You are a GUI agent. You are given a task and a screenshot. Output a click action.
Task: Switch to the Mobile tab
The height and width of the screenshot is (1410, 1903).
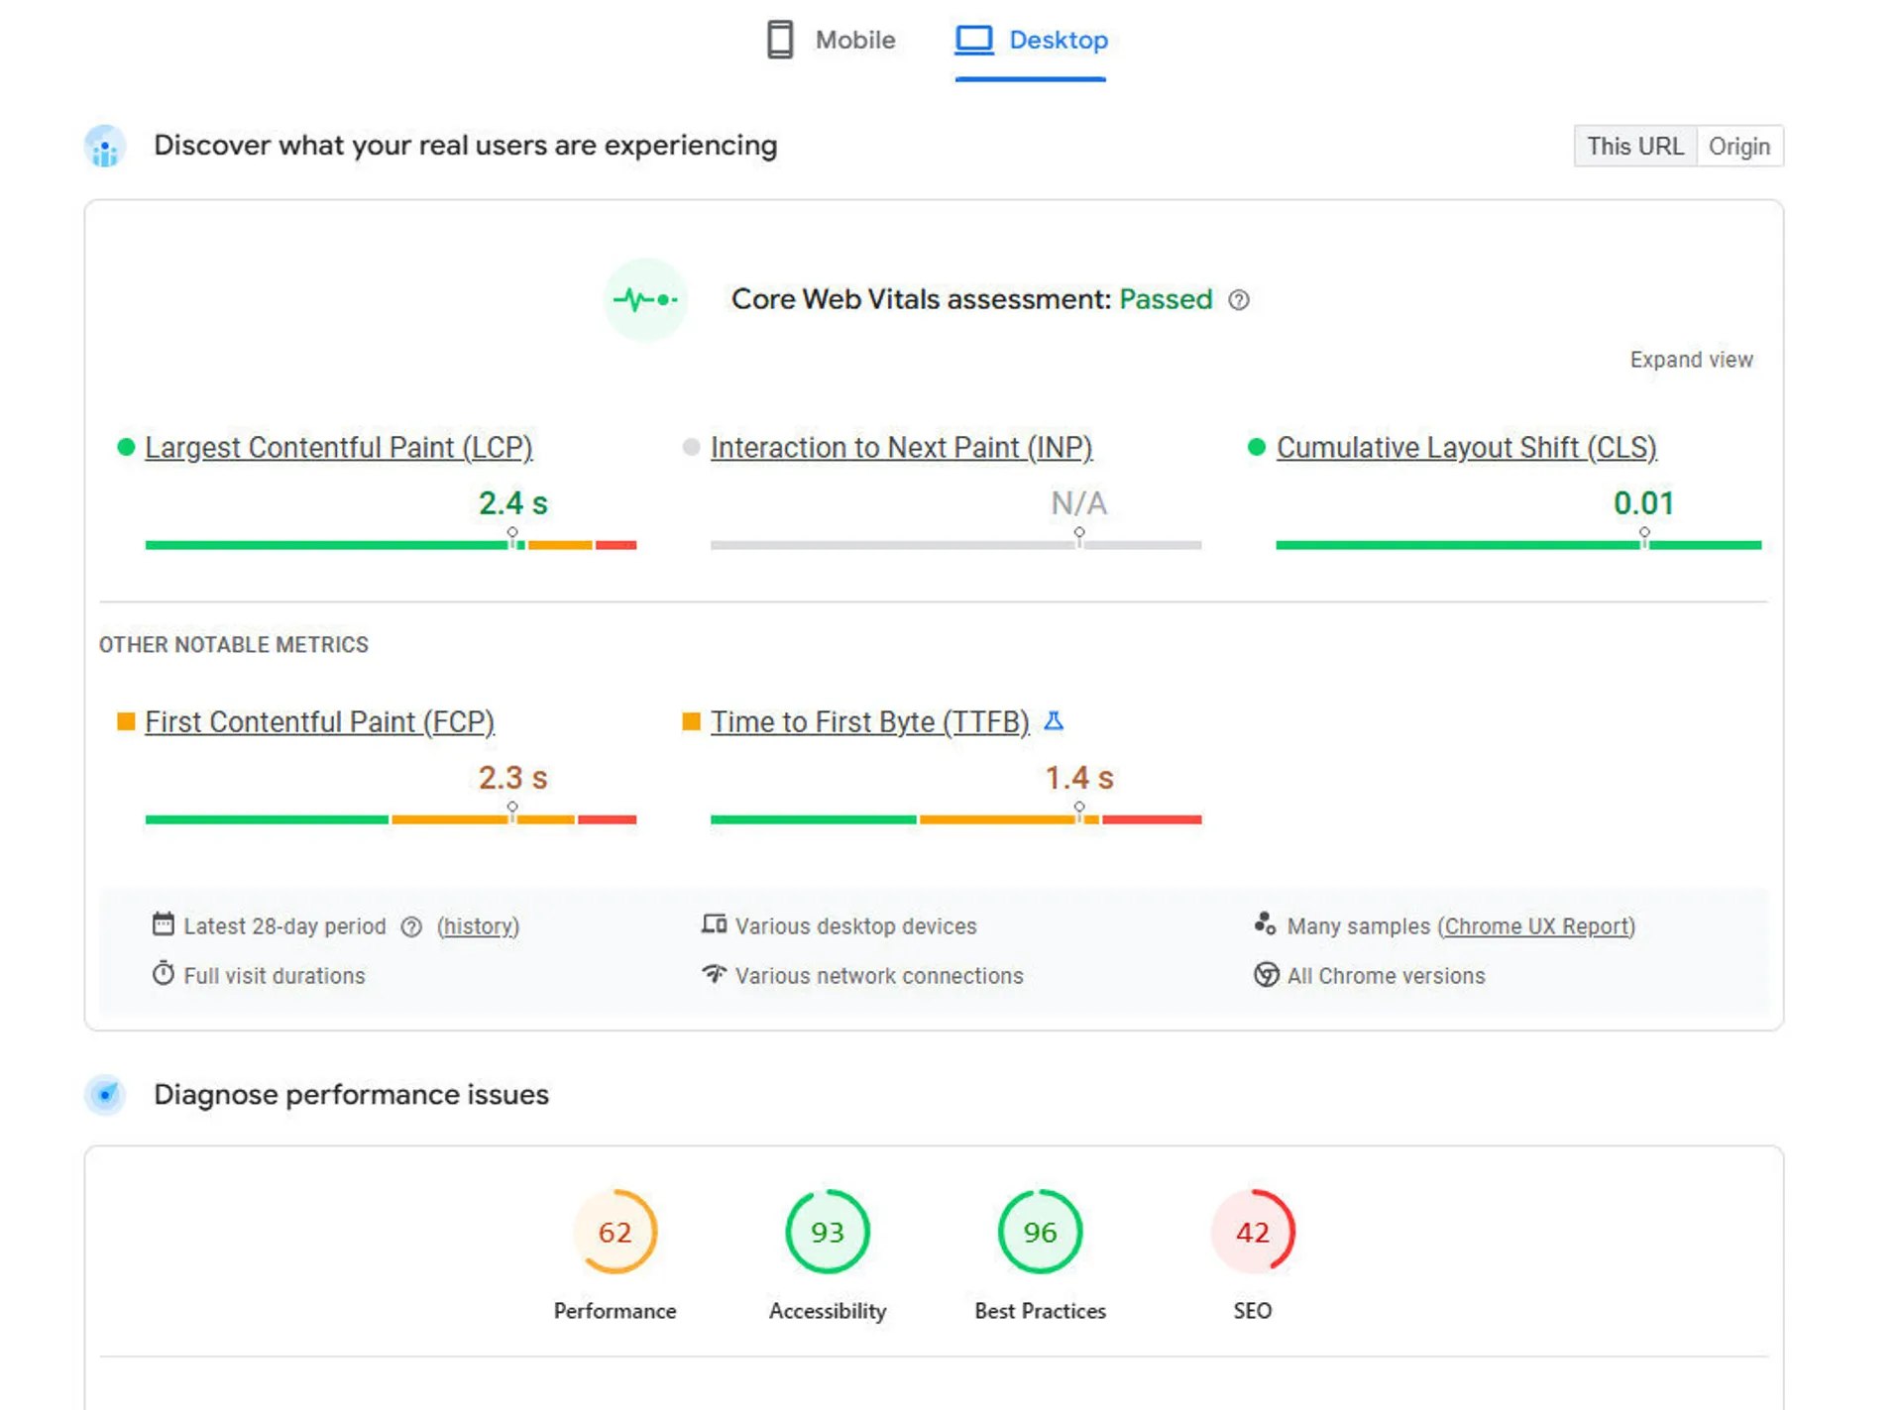click(x=832, y=41)
